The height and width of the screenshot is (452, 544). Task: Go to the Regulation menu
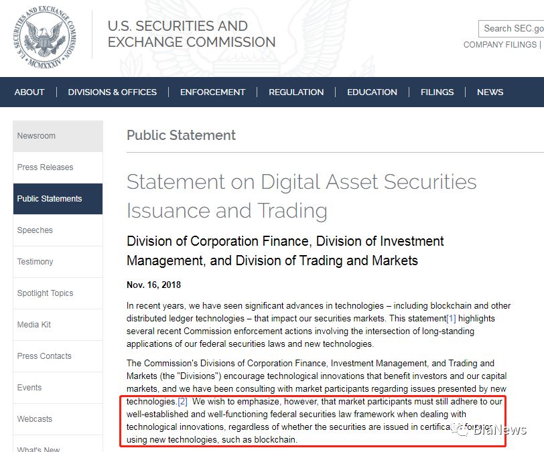coord(296,92)
